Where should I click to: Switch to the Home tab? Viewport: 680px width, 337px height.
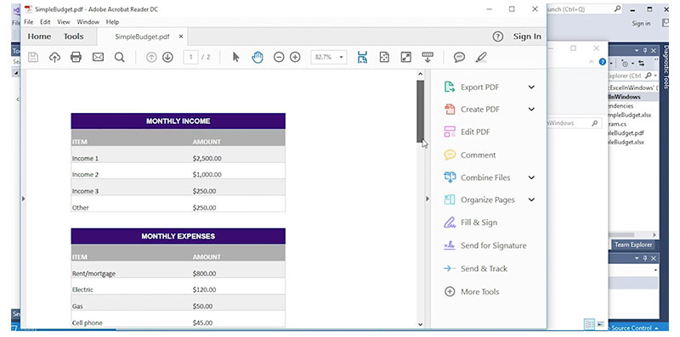pyautogui.click(x=39, y=37)
